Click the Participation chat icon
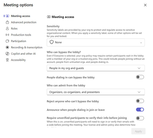Screen dimensions: 153x138 coord(7,41)
